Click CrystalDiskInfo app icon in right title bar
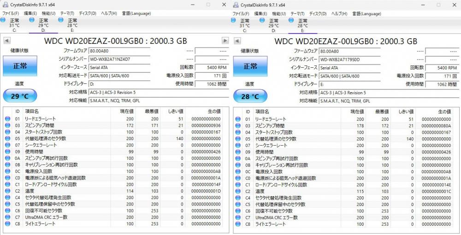The image size is (461, 235). click(x=236, y=5)
